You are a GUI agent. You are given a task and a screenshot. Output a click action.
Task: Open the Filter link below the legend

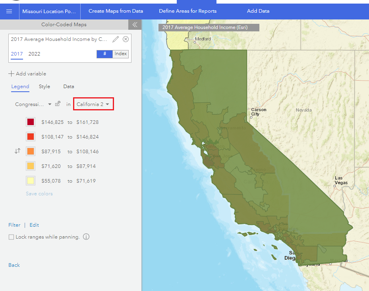pos(14,225)
